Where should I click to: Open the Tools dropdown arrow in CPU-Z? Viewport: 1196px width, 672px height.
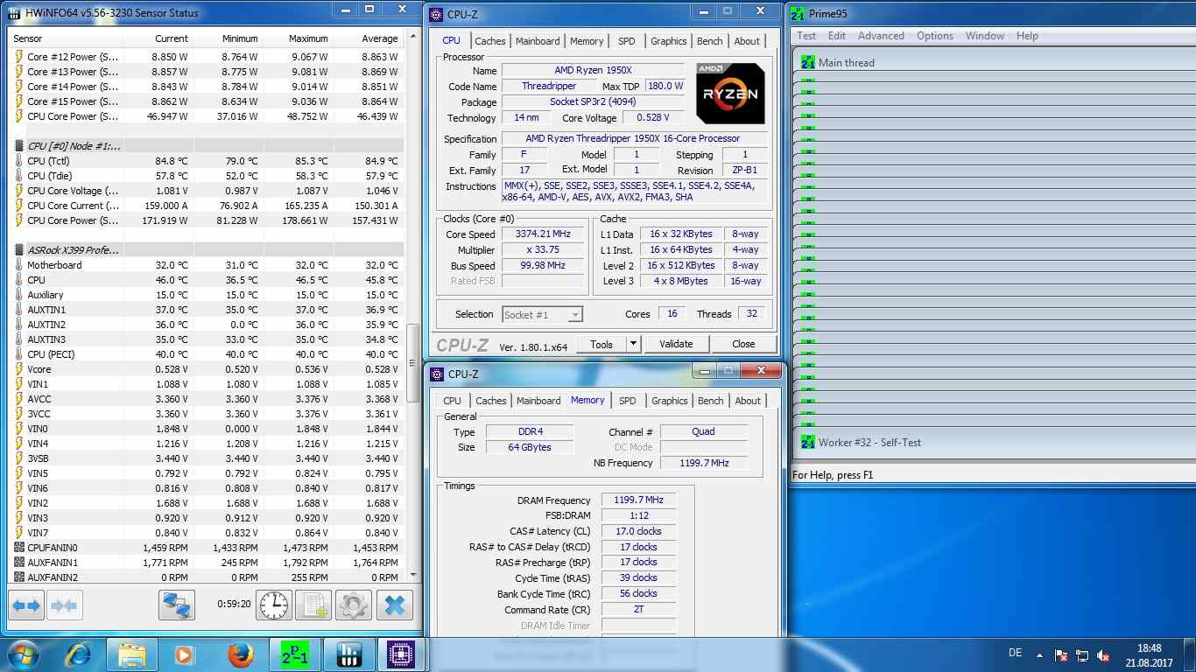[633, 344]
